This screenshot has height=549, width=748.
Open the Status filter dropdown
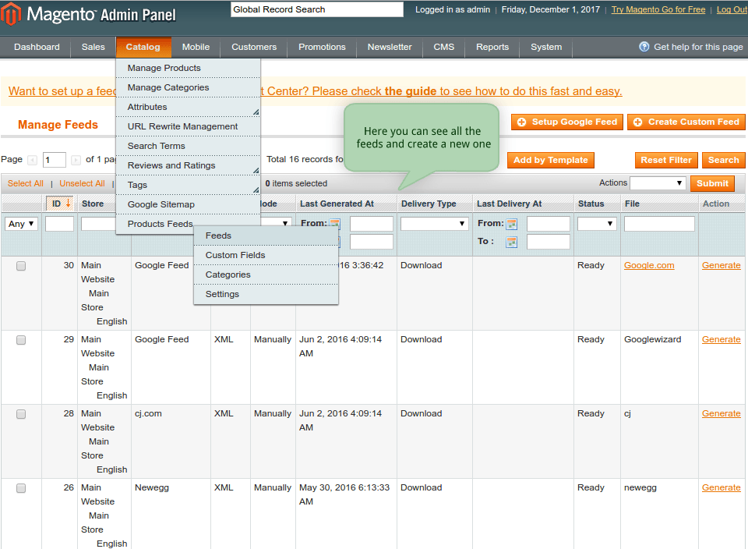[x=597, y=223]
